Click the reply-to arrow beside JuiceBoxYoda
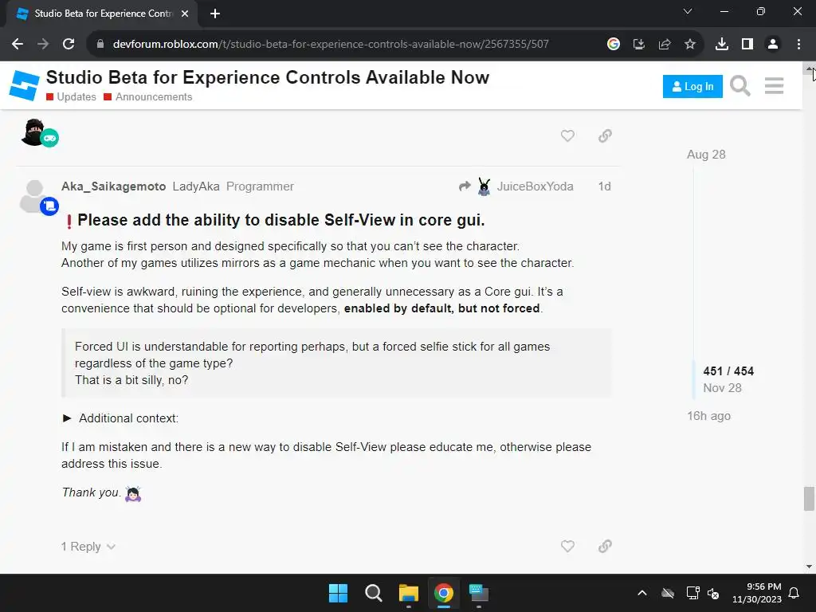816x612 pixels. pos(465,186)
